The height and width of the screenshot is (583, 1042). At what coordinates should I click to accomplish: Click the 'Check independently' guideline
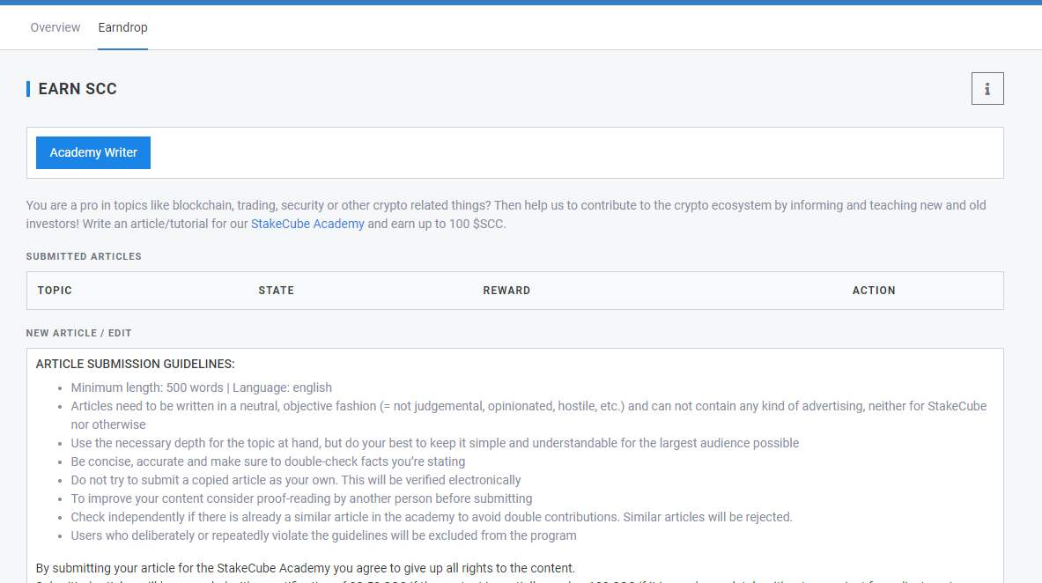(432, 517)
